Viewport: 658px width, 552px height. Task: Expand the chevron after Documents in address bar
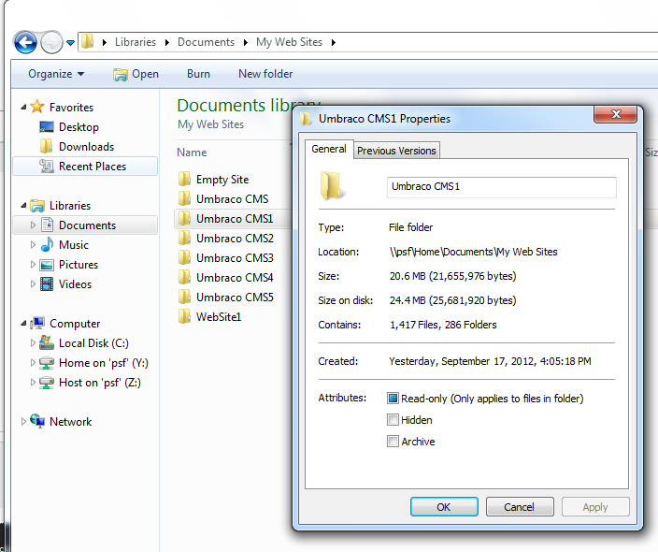(x=246, y=42)
